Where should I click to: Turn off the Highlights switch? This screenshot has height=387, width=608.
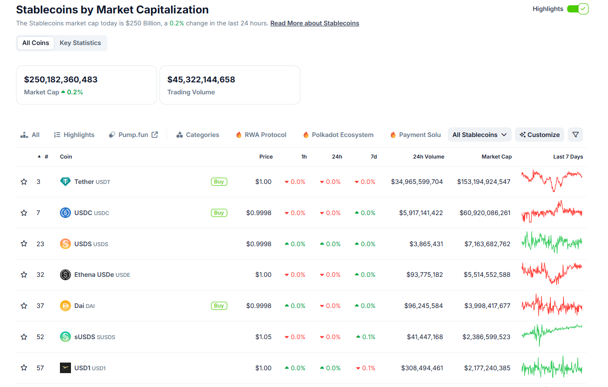tap(578, 9)
